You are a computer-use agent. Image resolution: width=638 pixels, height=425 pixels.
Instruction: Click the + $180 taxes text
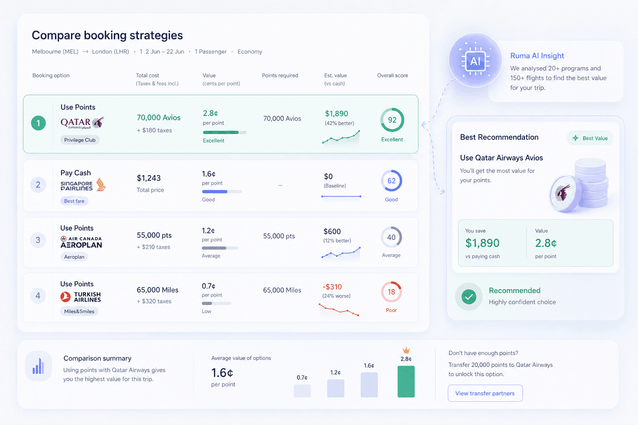(155, 130)
